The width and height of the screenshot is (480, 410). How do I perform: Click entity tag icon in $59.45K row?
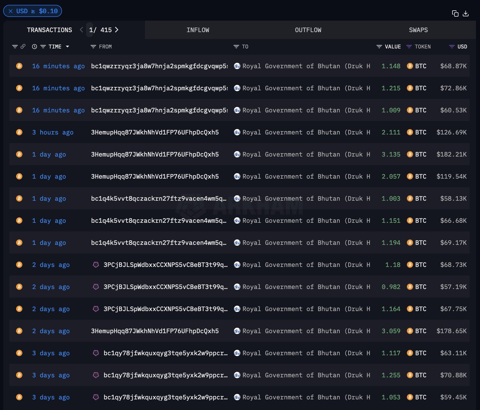(96, 397)
